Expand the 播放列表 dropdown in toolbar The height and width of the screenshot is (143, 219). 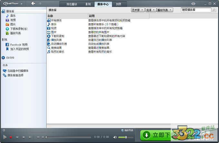[165, 10]
